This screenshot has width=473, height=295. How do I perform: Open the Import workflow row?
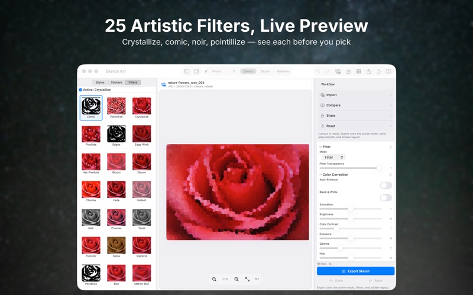coord(356,95)
